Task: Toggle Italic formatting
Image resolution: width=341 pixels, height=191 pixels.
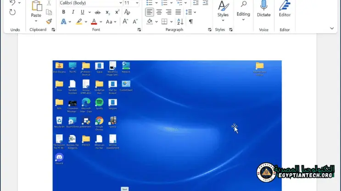Action: 73,12
